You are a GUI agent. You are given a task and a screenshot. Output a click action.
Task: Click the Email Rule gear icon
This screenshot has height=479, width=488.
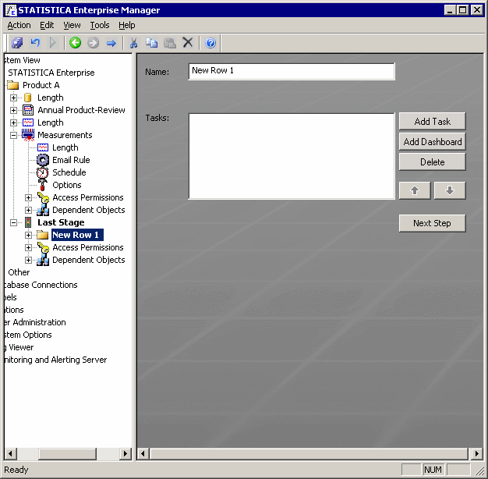tap(43, 160)
